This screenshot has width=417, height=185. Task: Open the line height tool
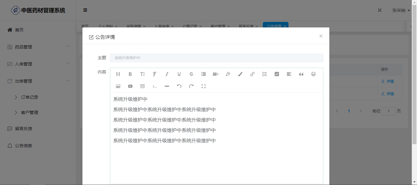click(216, 74)
